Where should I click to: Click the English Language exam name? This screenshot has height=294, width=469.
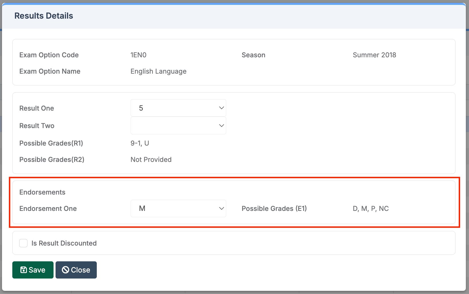[158, 71]
